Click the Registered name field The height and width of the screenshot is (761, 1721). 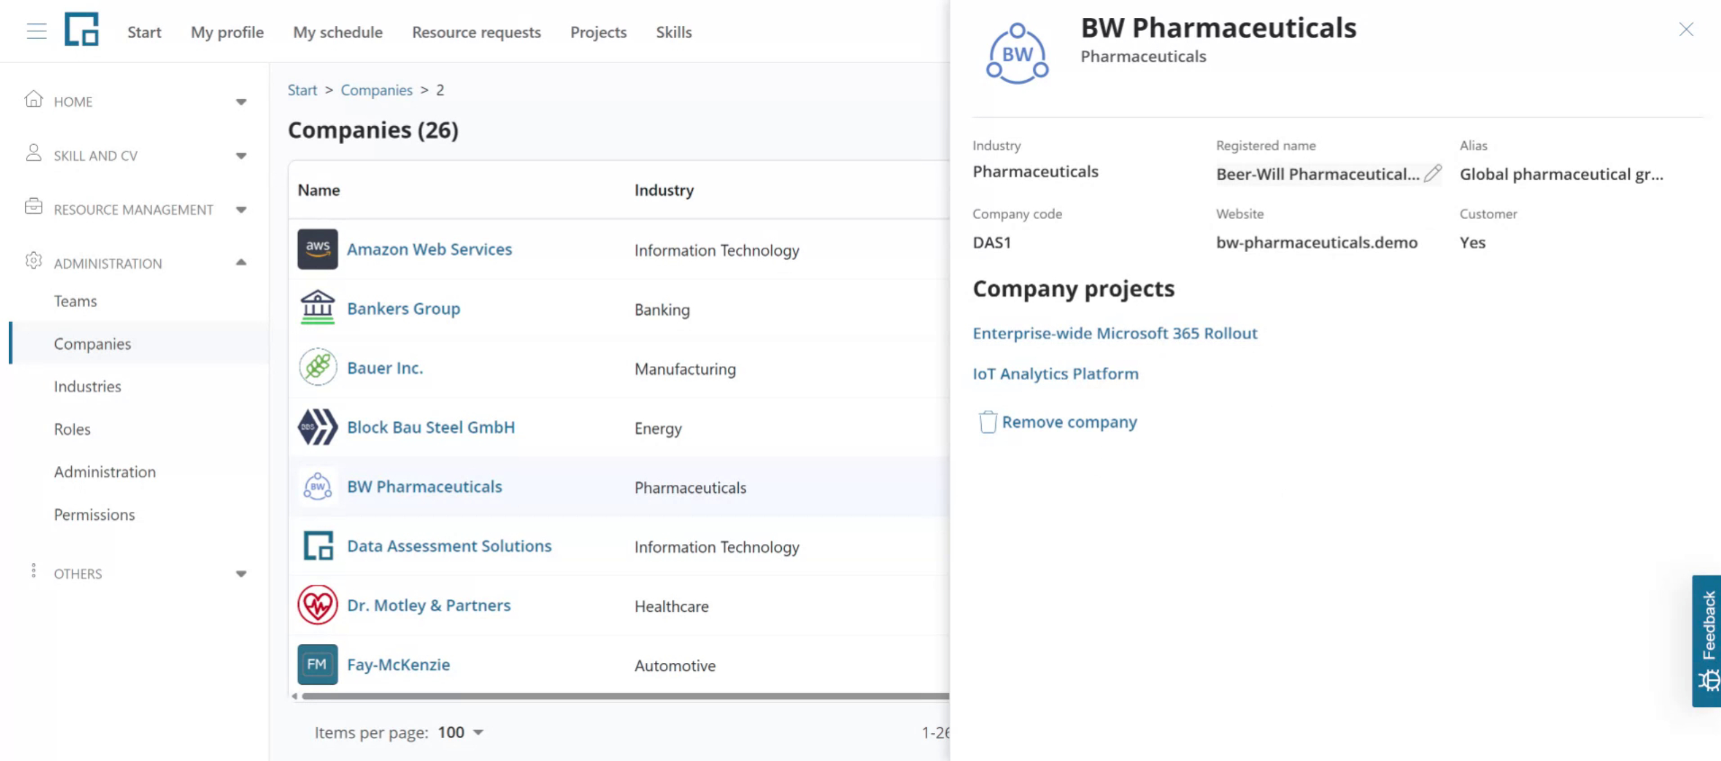pyautogui.click(x=1328, y=173)
